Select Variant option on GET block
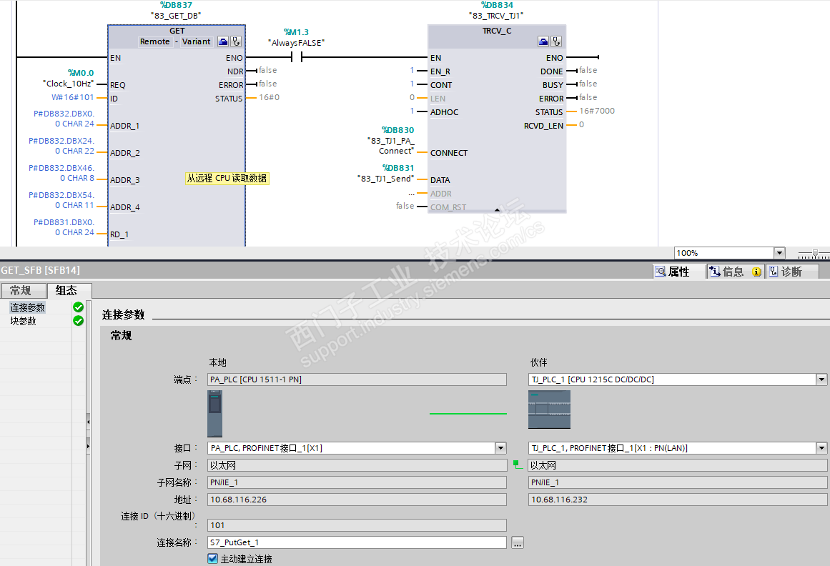 196,41
